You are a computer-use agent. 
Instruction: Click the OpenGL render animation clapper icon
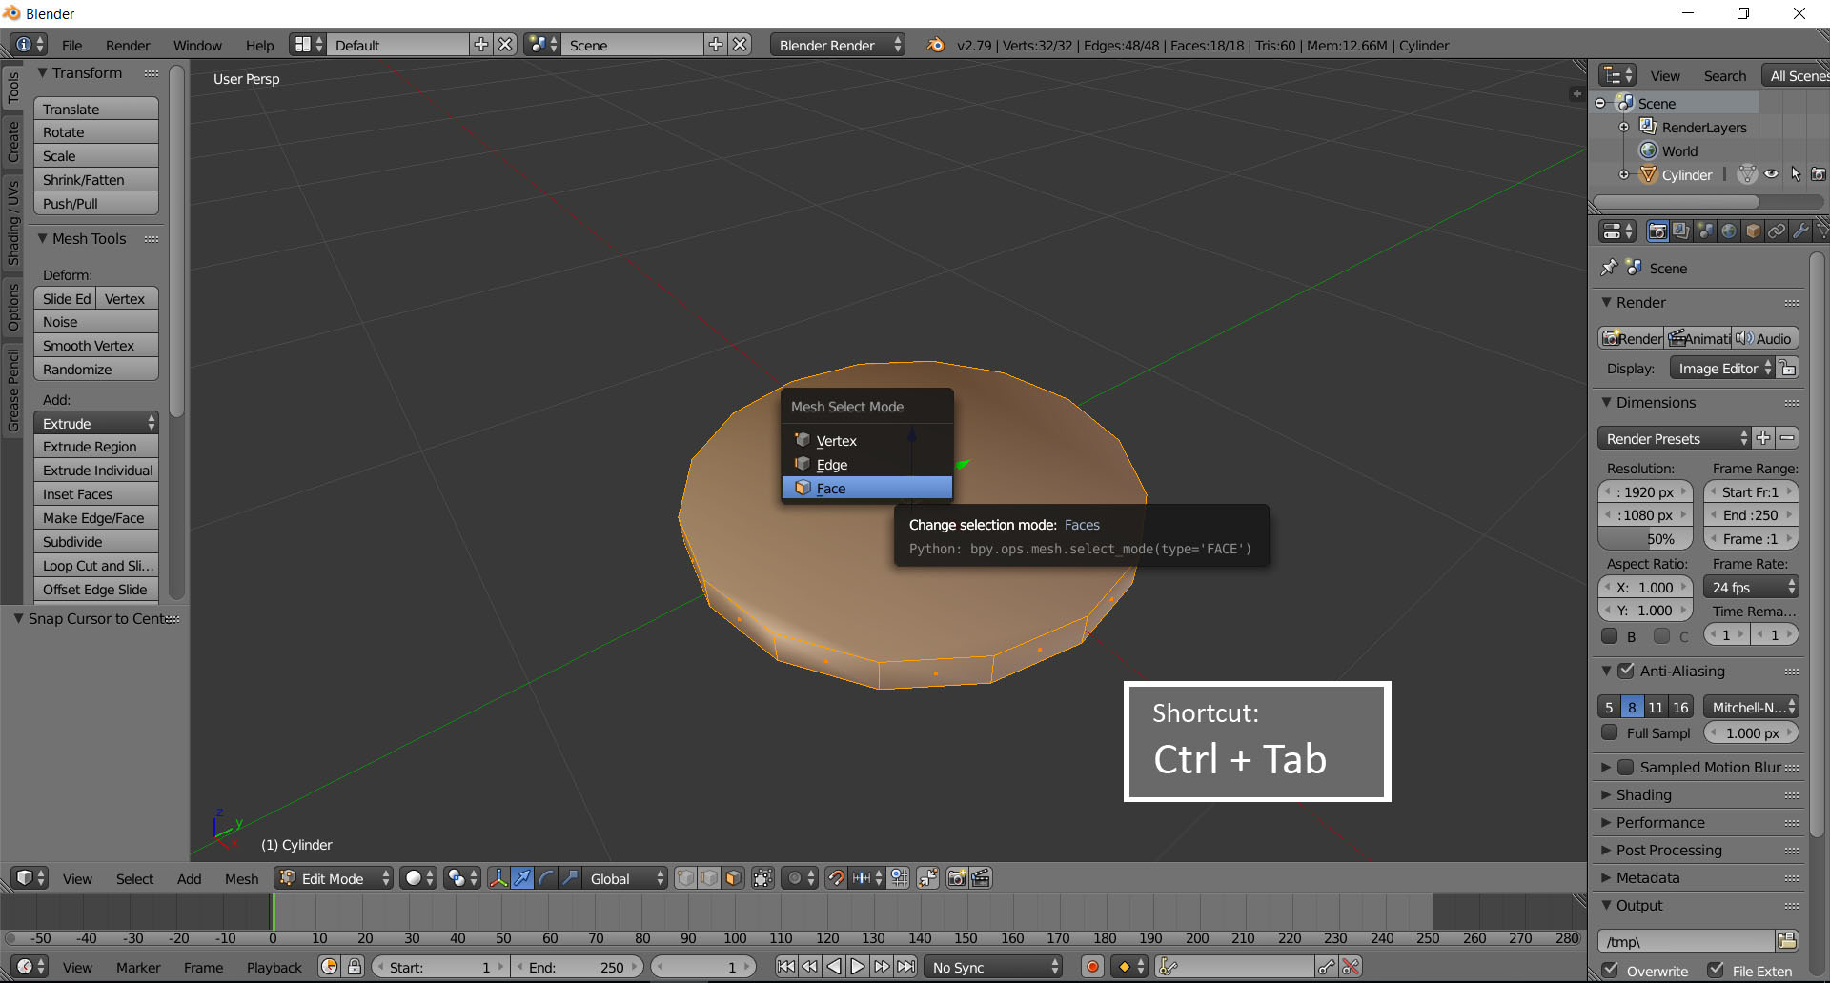pos(981,878)
